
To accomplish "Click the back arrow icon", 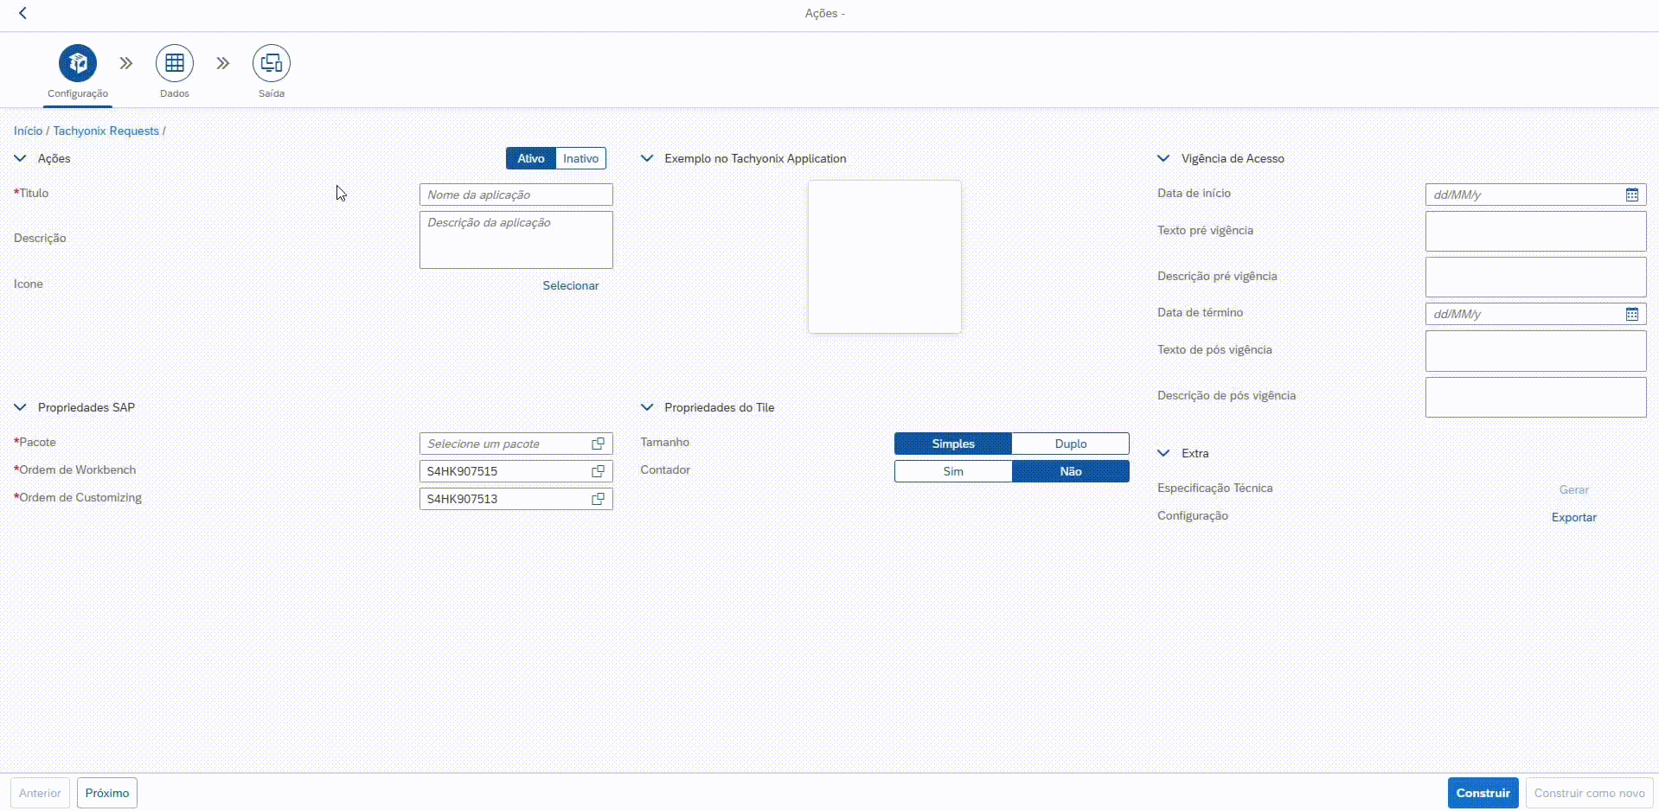I will point(22,13).
